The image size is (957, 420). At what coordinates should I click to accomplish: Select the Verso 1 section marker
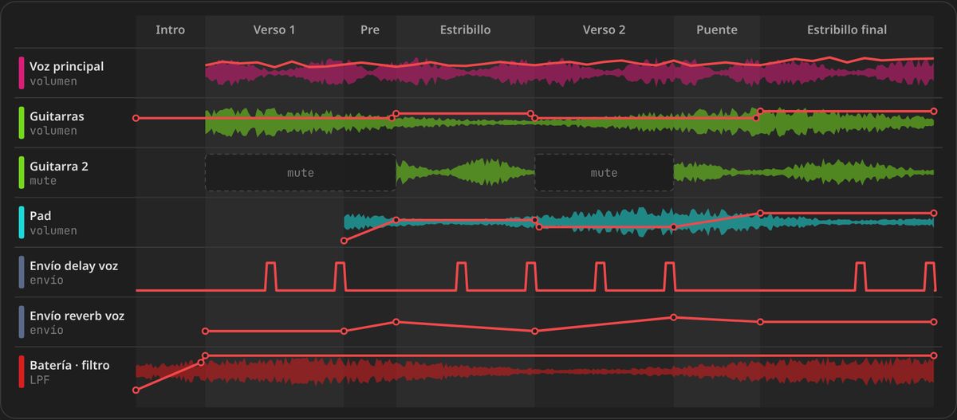274,29
